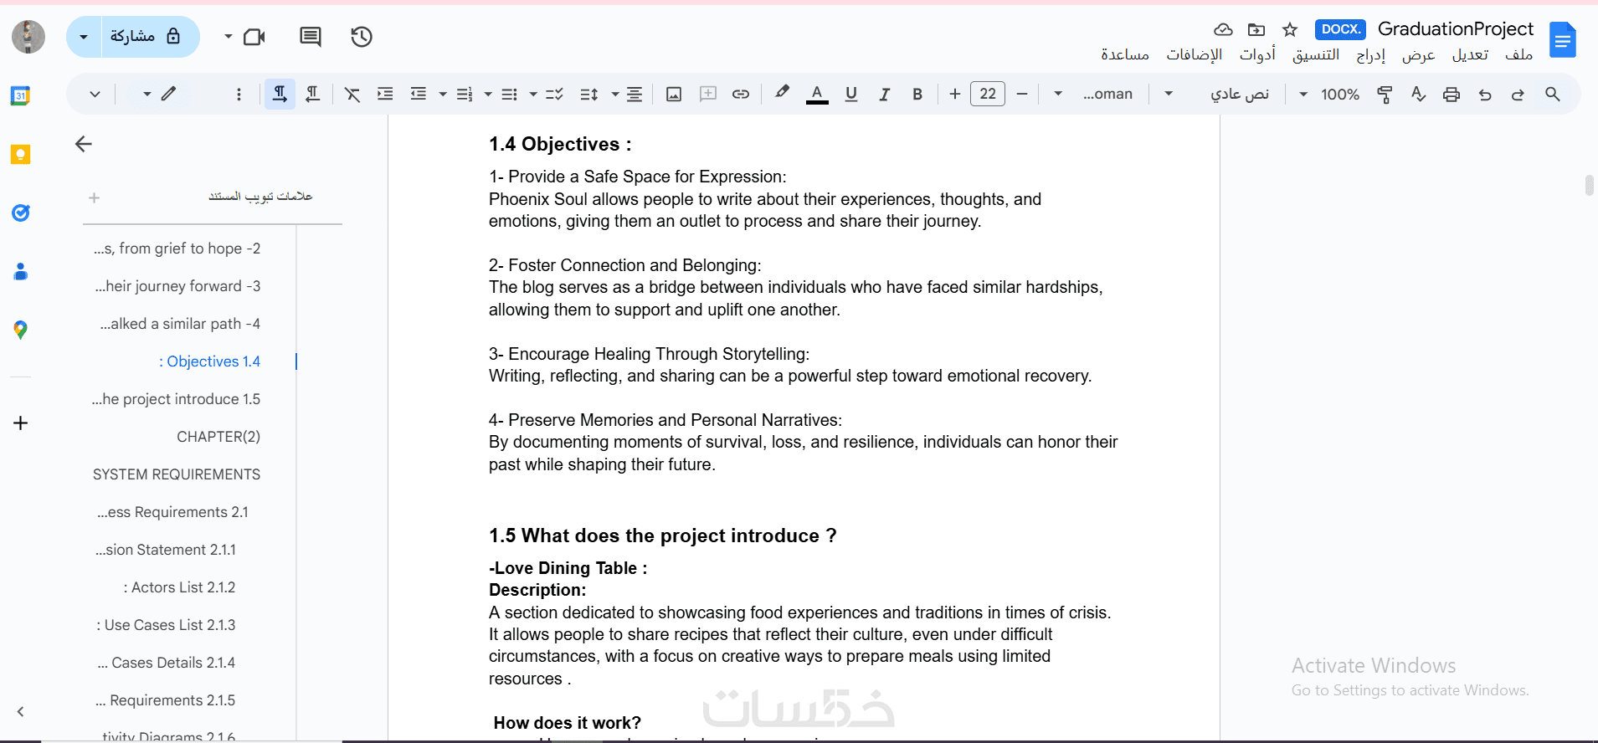Screen dimensions: 1598x743
Task: Toggle bulleted list formatting
Action: coord(509,95)
